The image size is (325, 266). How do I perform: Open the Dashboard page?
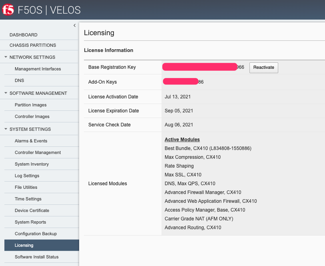pos(24,35)
